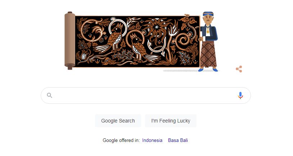Click the Google Search button
This screenshot has width=293, height=156.
point(118,121)
